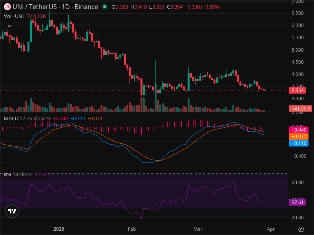The image size is (314, 235).
Task: Click the −0.400 MACD scale label
Action: [299, 156]
